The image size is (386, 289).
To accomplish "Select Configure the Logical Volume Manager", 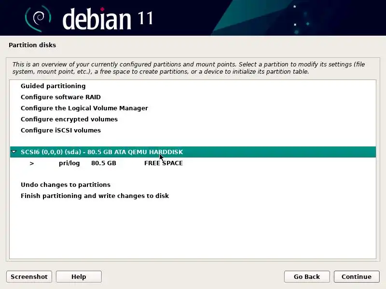I will click(84, 108).
